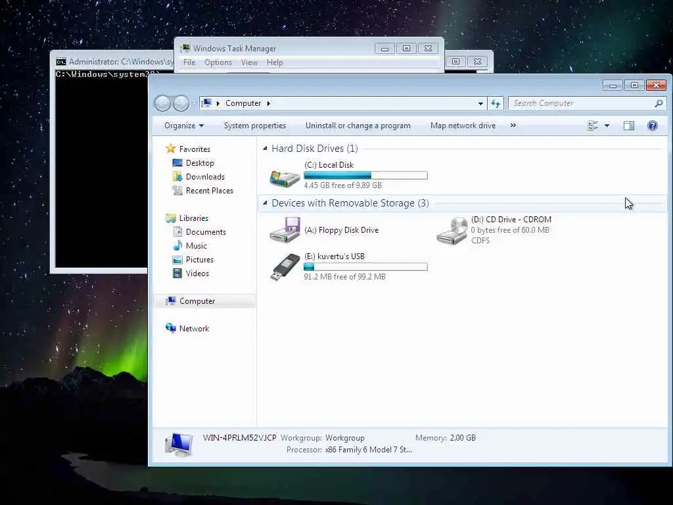The image size is (673, 505).
Task: Click '4.45 GB free of 9.89 GB' text
Action: coord(342,185)
